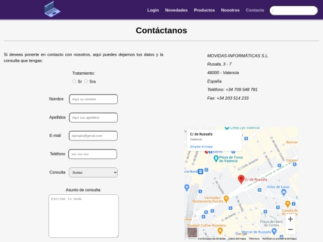Click MOVIDAS-INFORMÁTICAS S.L. company name
323x242 pixels.
coord(238,56)
